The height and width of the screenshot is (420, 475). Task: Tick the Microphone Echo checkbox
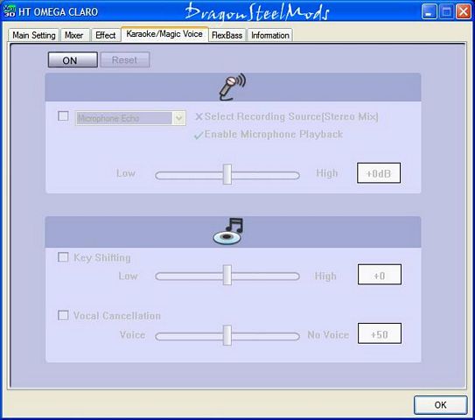(63, 115)
